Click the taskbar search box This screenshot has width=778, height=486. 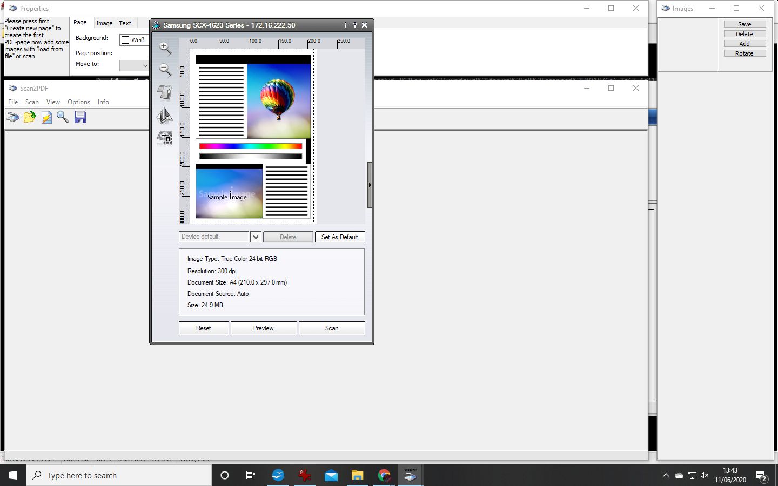point(119,475)
